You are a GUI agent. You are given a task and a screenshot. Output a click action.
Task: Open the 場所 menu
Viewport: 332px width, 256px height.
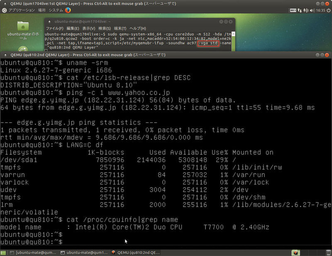pos(42,10)
